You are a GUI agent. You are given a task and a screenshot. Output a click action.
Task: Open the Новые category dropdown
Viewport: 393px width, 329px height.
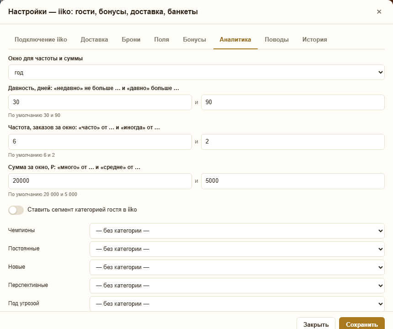[x=237, y=267]
